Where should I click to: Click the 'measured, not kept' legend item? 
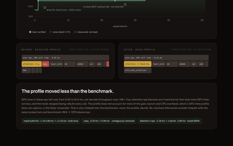[x=86, y=32]
